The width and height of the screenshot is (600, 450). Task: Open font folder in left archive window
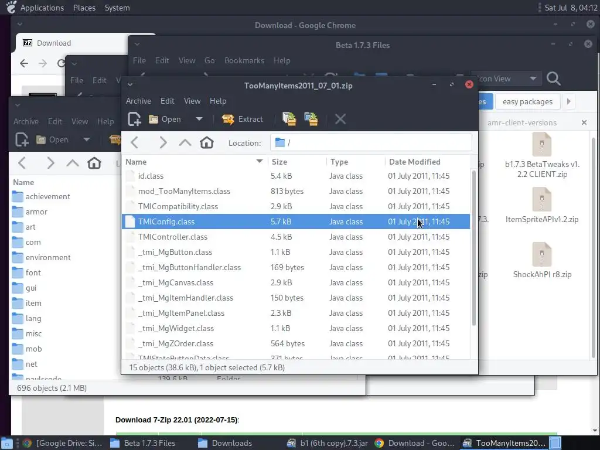tap(26, 273)
